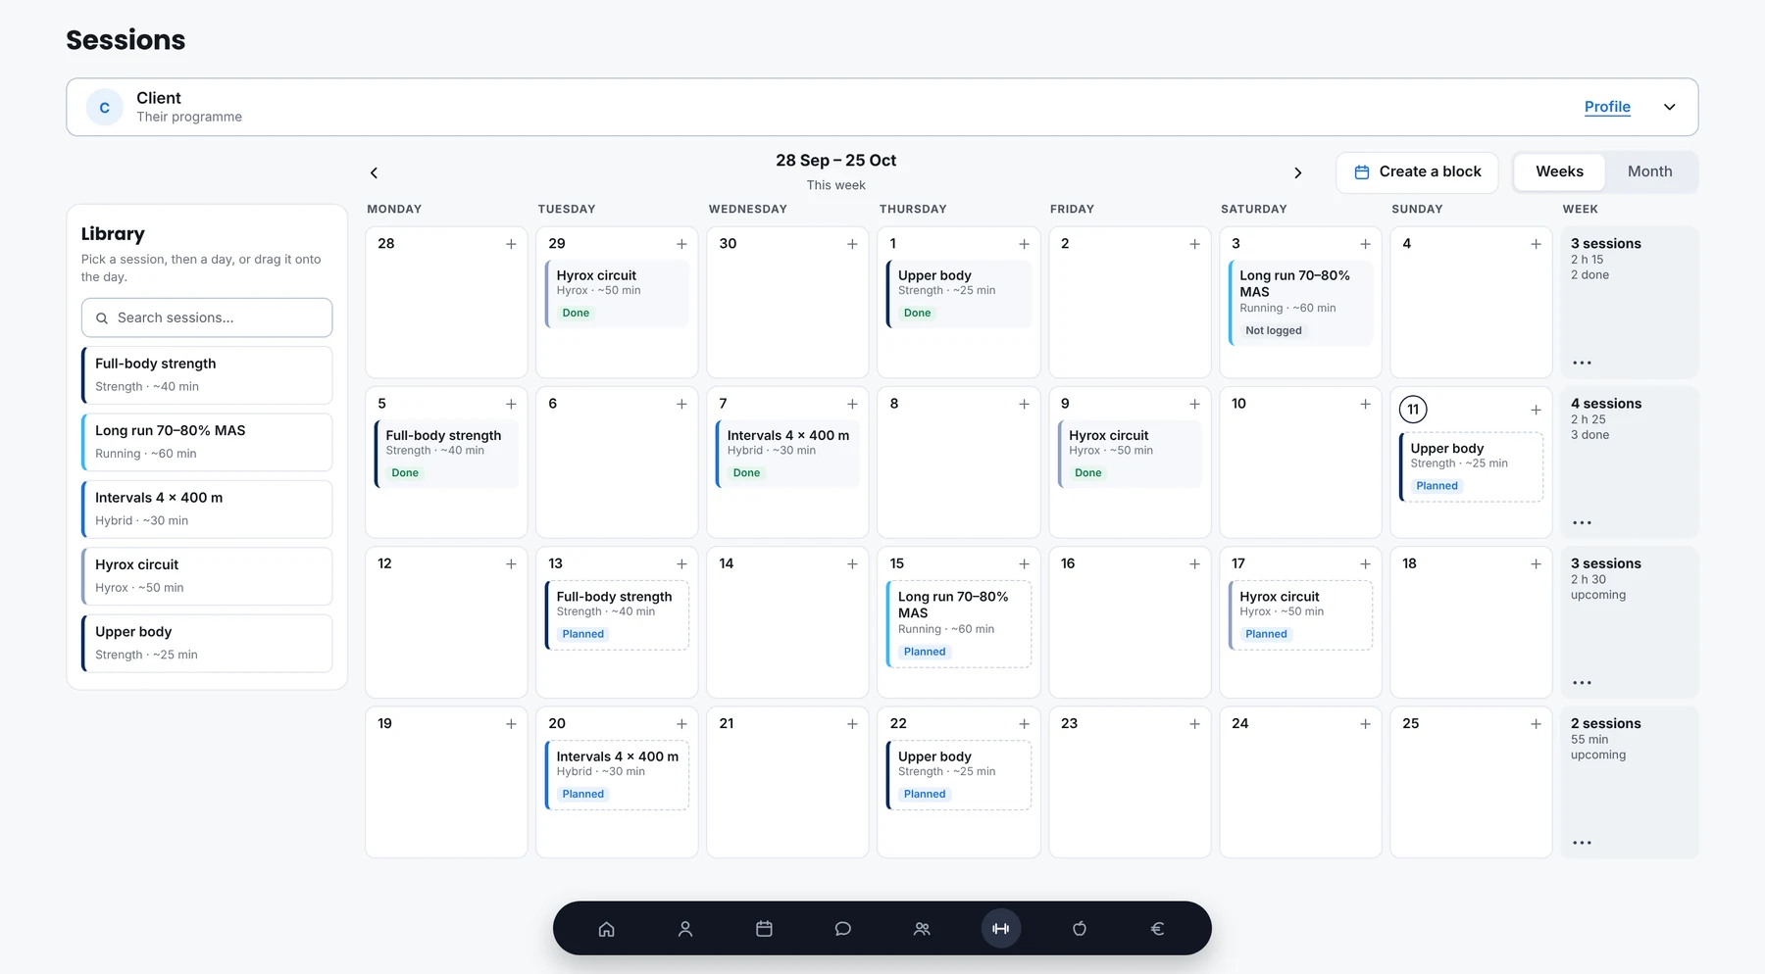
Task: Open Intervals planned on Tuesday 20
Action: tap(617, 775)
